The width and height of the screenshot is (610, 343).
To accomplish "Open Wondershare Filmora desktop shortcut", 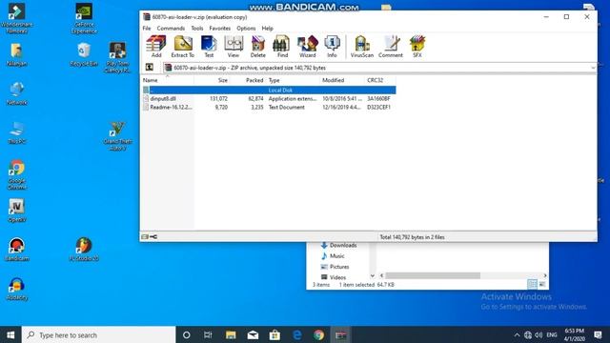I will click(17, 18).
